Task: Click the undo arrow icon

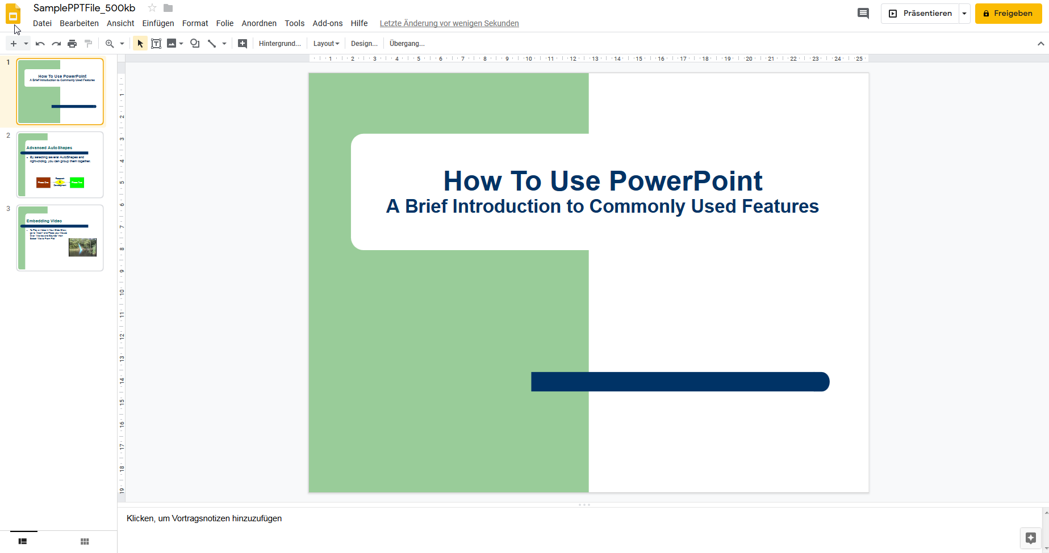Action: pos(40,44)
